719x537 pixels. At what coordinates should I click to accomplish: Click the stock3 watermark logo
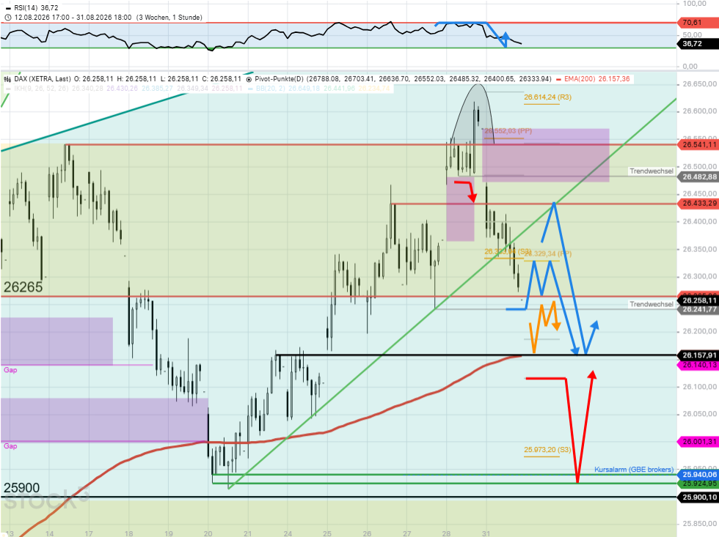point(45,500)
